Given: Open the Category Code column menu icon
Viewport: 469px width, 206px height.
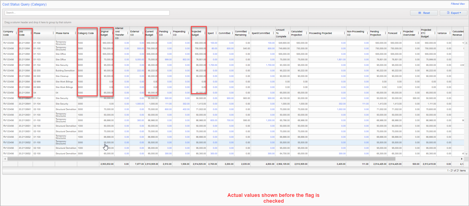Looking at the screenshot, I should click(97, 33).
